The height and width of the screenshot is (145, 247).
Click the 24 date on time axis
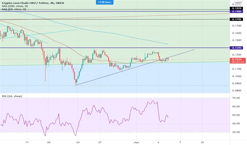pyautogui.click(x=78, y=142)
